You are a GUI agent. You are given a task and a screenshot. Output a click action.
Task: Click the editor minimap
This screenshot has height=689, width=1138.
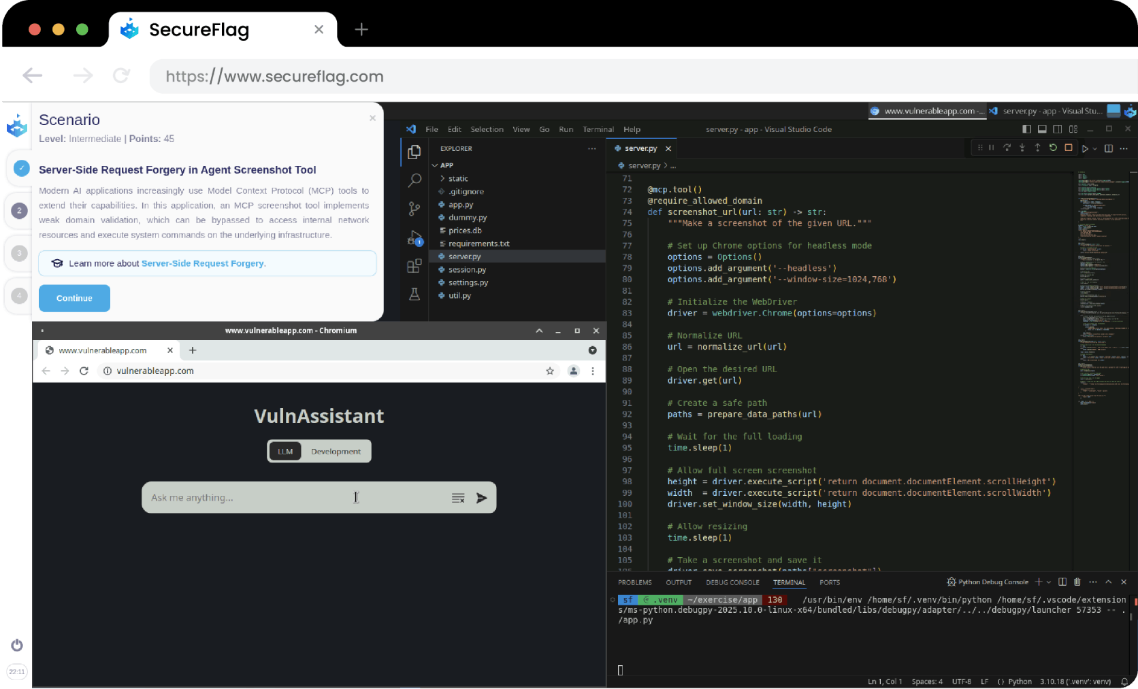pyautogui.click(x=1102, y=289)
